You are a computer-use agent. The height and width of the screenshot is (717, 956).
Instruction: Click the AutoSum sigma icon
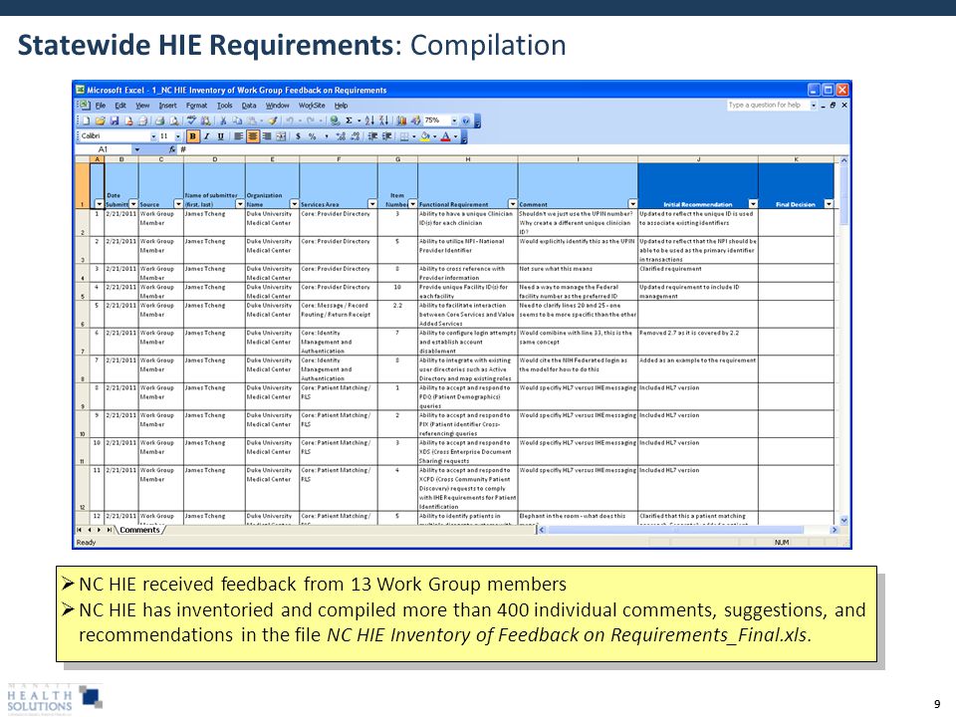click(349, 120)
